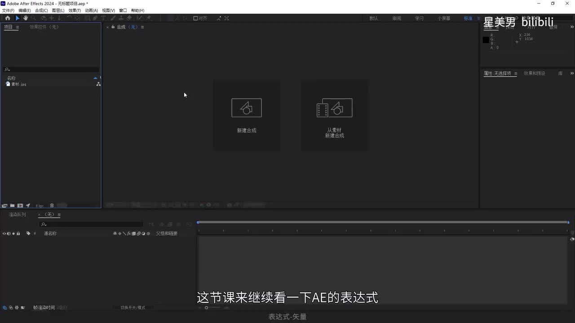Click the black color swatch in Info panel

(486, 40)
